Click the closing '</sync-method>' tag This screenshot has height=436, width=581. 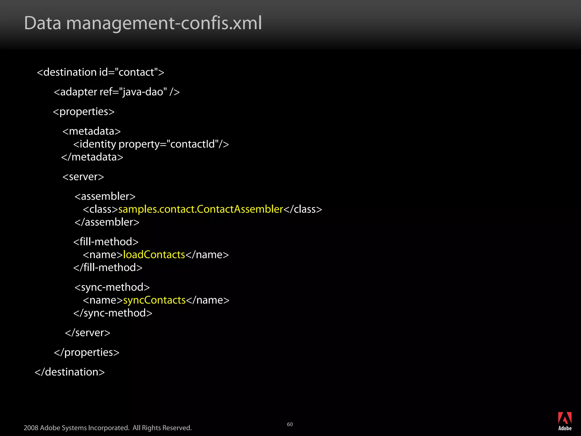click(x=113, y=313)
